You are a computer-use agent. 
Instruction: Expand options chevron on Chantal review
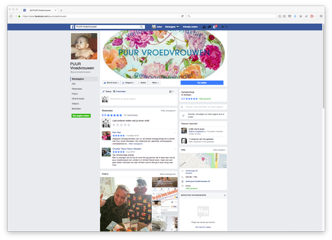point(175,149)
